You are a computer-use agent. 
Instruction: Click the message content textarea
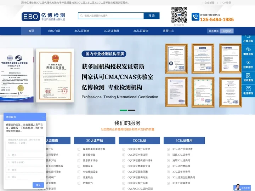(25, 143)
